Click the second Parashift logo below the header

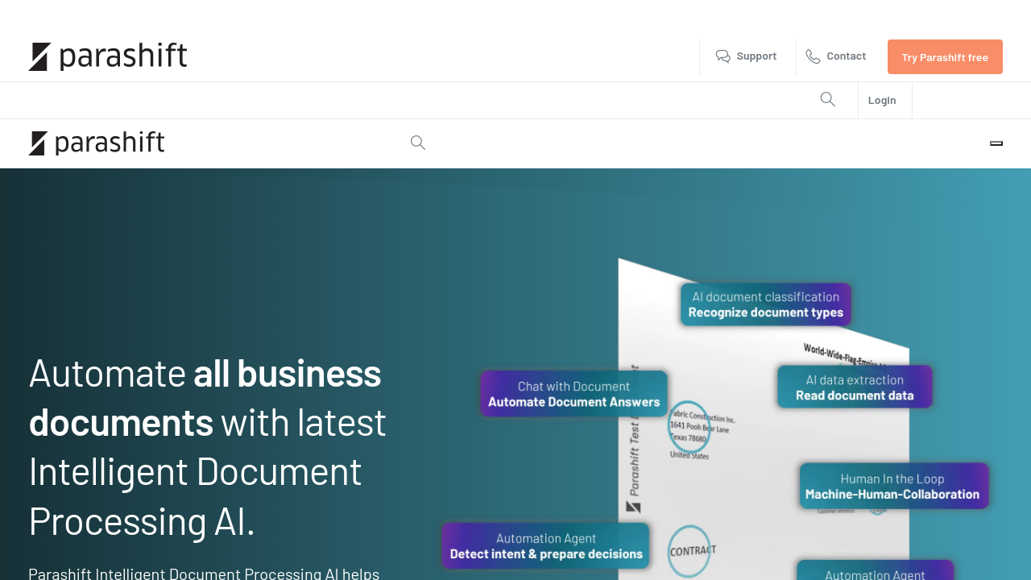coord(97,143)
